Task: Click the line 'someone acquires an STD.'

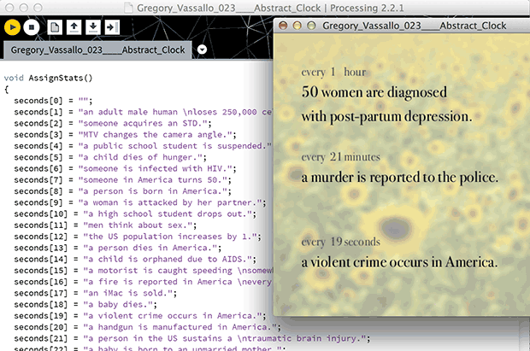Action: pos(113,123)
